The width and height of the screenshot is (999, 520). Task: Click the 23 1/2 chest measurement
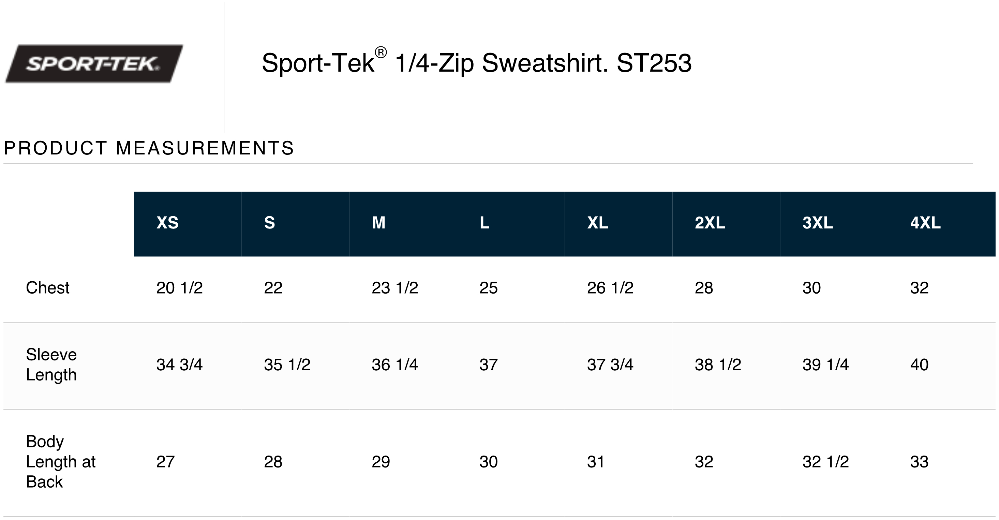[x=395, y=288]
